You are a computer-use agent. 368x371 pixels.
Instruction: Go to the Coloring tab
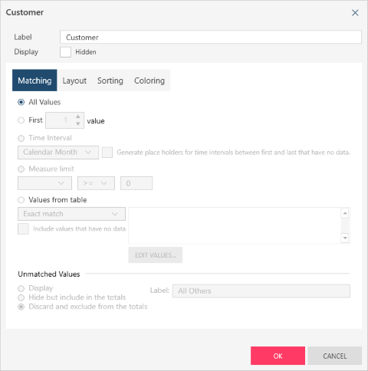point(149,80)
